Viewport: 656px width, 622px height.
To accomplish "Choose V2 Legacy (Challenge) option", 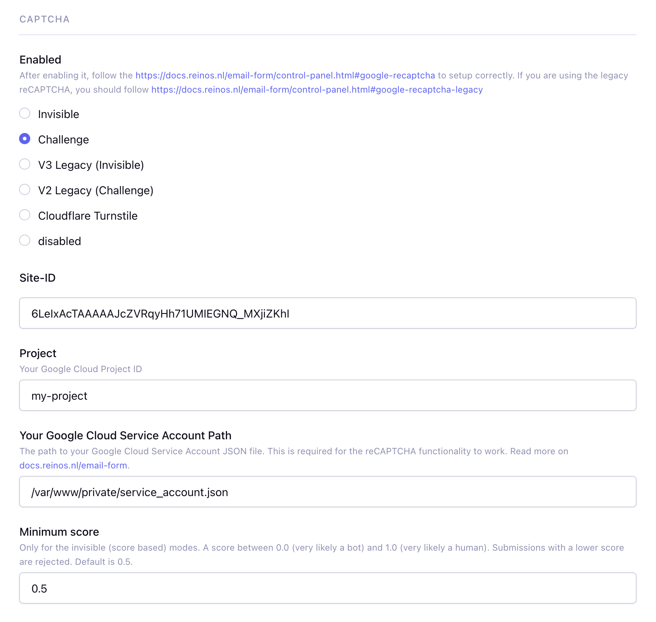I will click(25, 189).
